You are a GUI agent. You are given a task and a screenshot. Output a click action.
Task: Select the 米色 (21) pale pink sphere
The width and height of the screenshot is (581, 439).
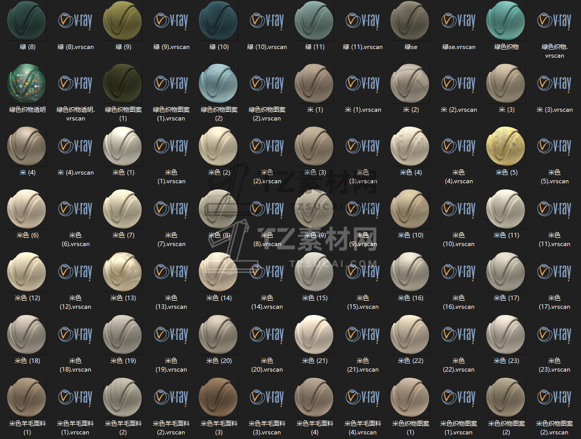(314, 334)
